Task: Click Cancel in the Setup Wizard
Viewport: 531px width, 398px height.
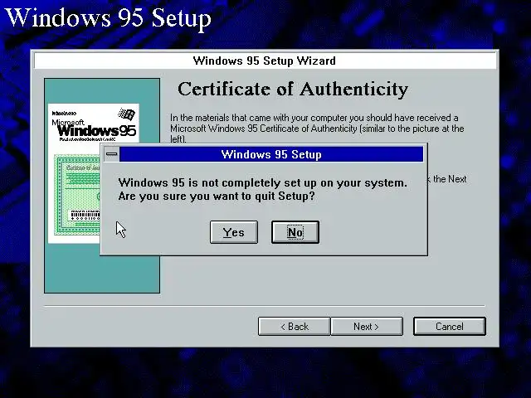Action: (450, 326)
